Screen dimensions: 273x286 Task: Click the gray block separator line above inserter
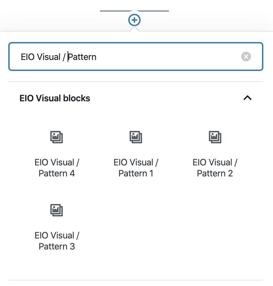point(134,11)
